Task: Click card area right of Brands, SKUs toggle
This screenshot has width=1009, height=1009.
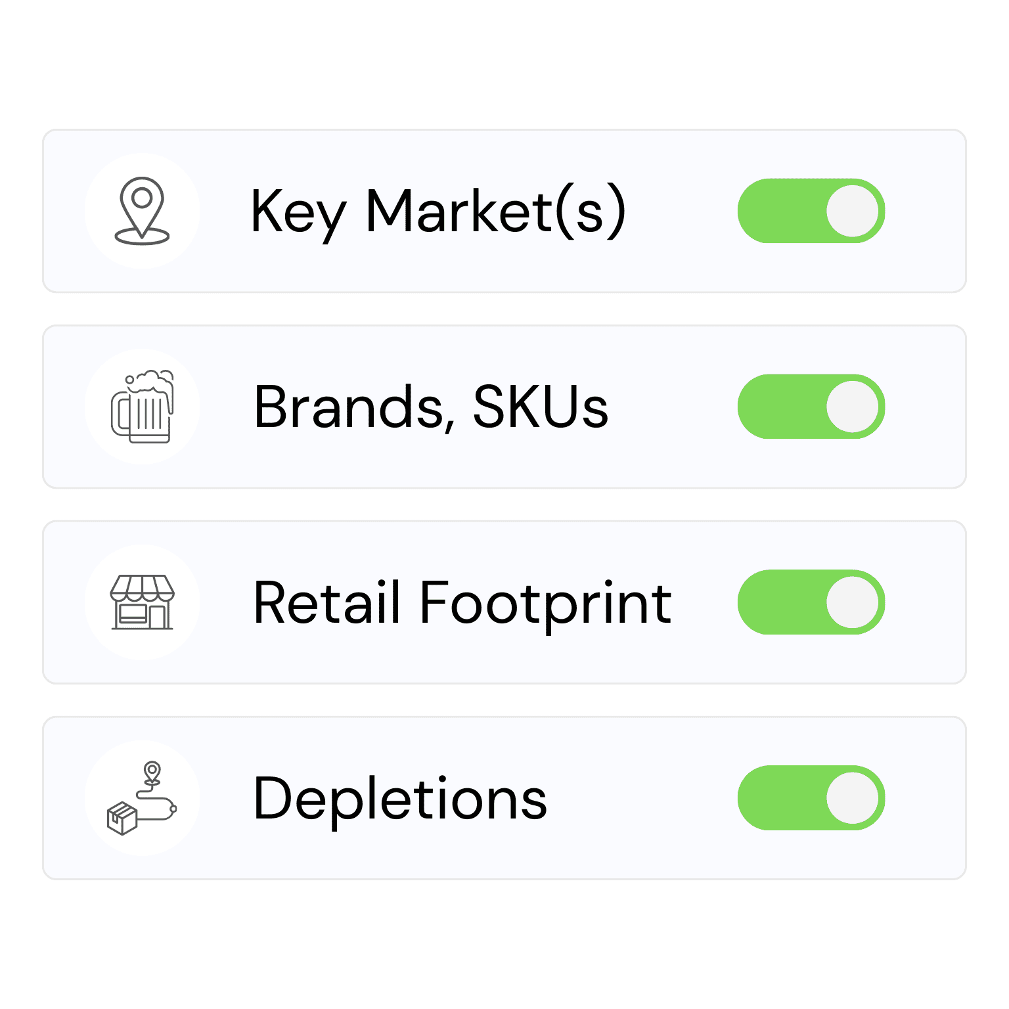Action: point(925,407)
